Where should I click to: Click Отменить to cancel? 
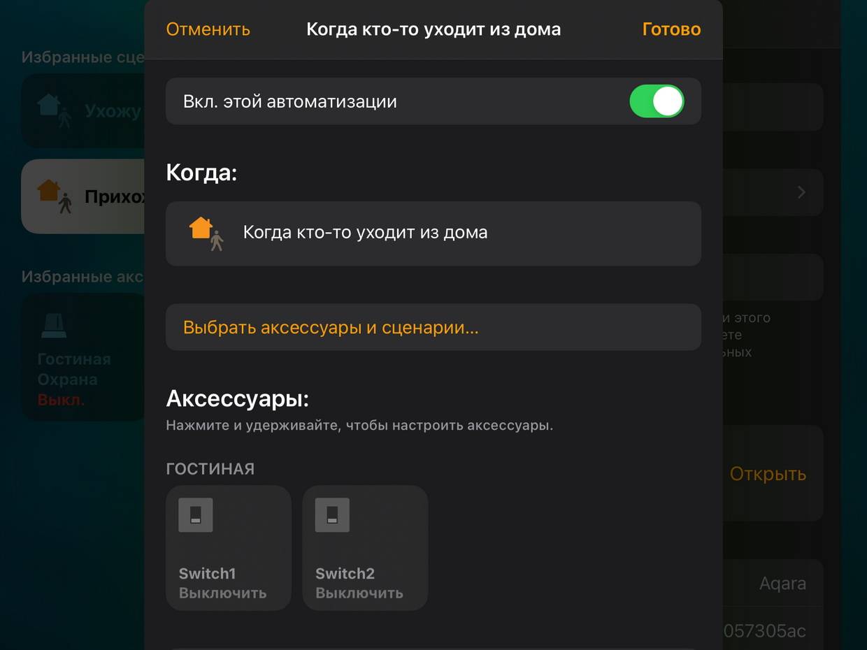pyautogui.click(x=208, y=29)
